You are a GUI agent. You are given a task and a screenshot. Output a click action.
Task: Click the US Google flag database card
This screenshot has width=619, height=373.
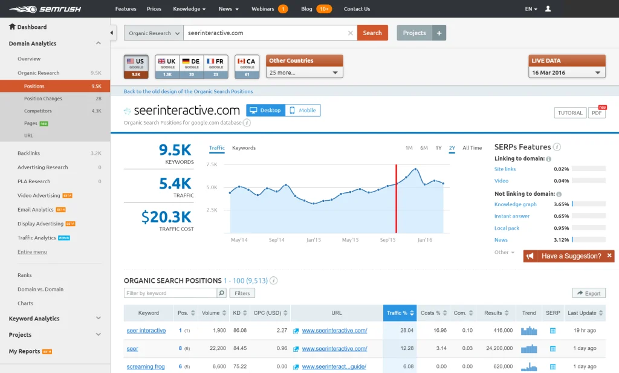click(x=136, y=65)
